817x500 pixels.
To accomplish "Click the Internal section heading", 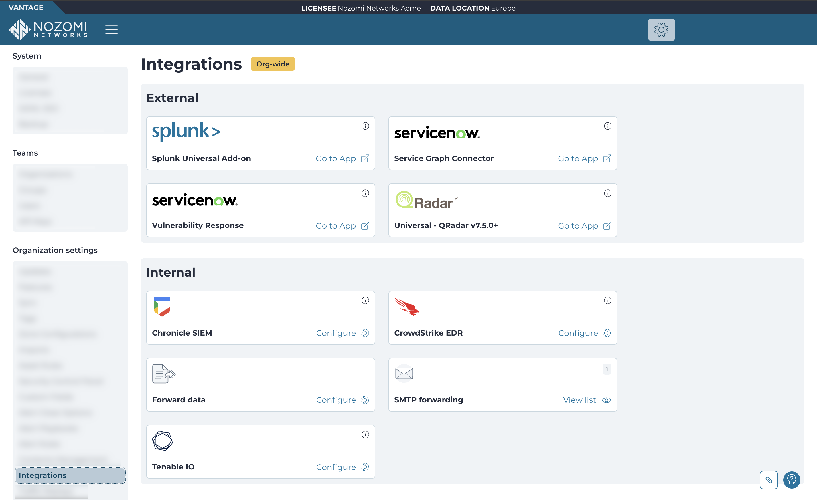I will point(171,272).
